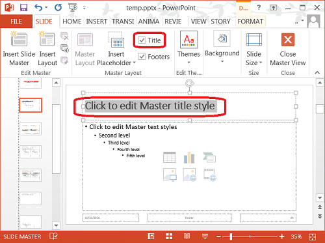Open the TRANSITIONS ribbon tab
This screenshot has width=325, height=243.
coord(123,21)
